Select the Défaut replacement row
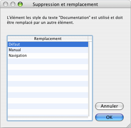The height and width of the screenshot is (128, 131). pyautogui.click(x=48, y=44)
